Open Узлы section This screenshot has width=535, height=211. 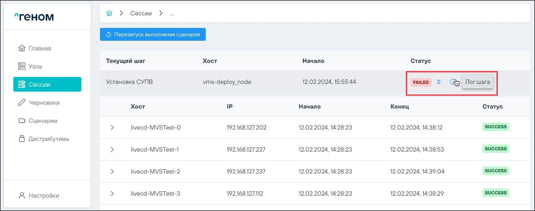(35, 67)
